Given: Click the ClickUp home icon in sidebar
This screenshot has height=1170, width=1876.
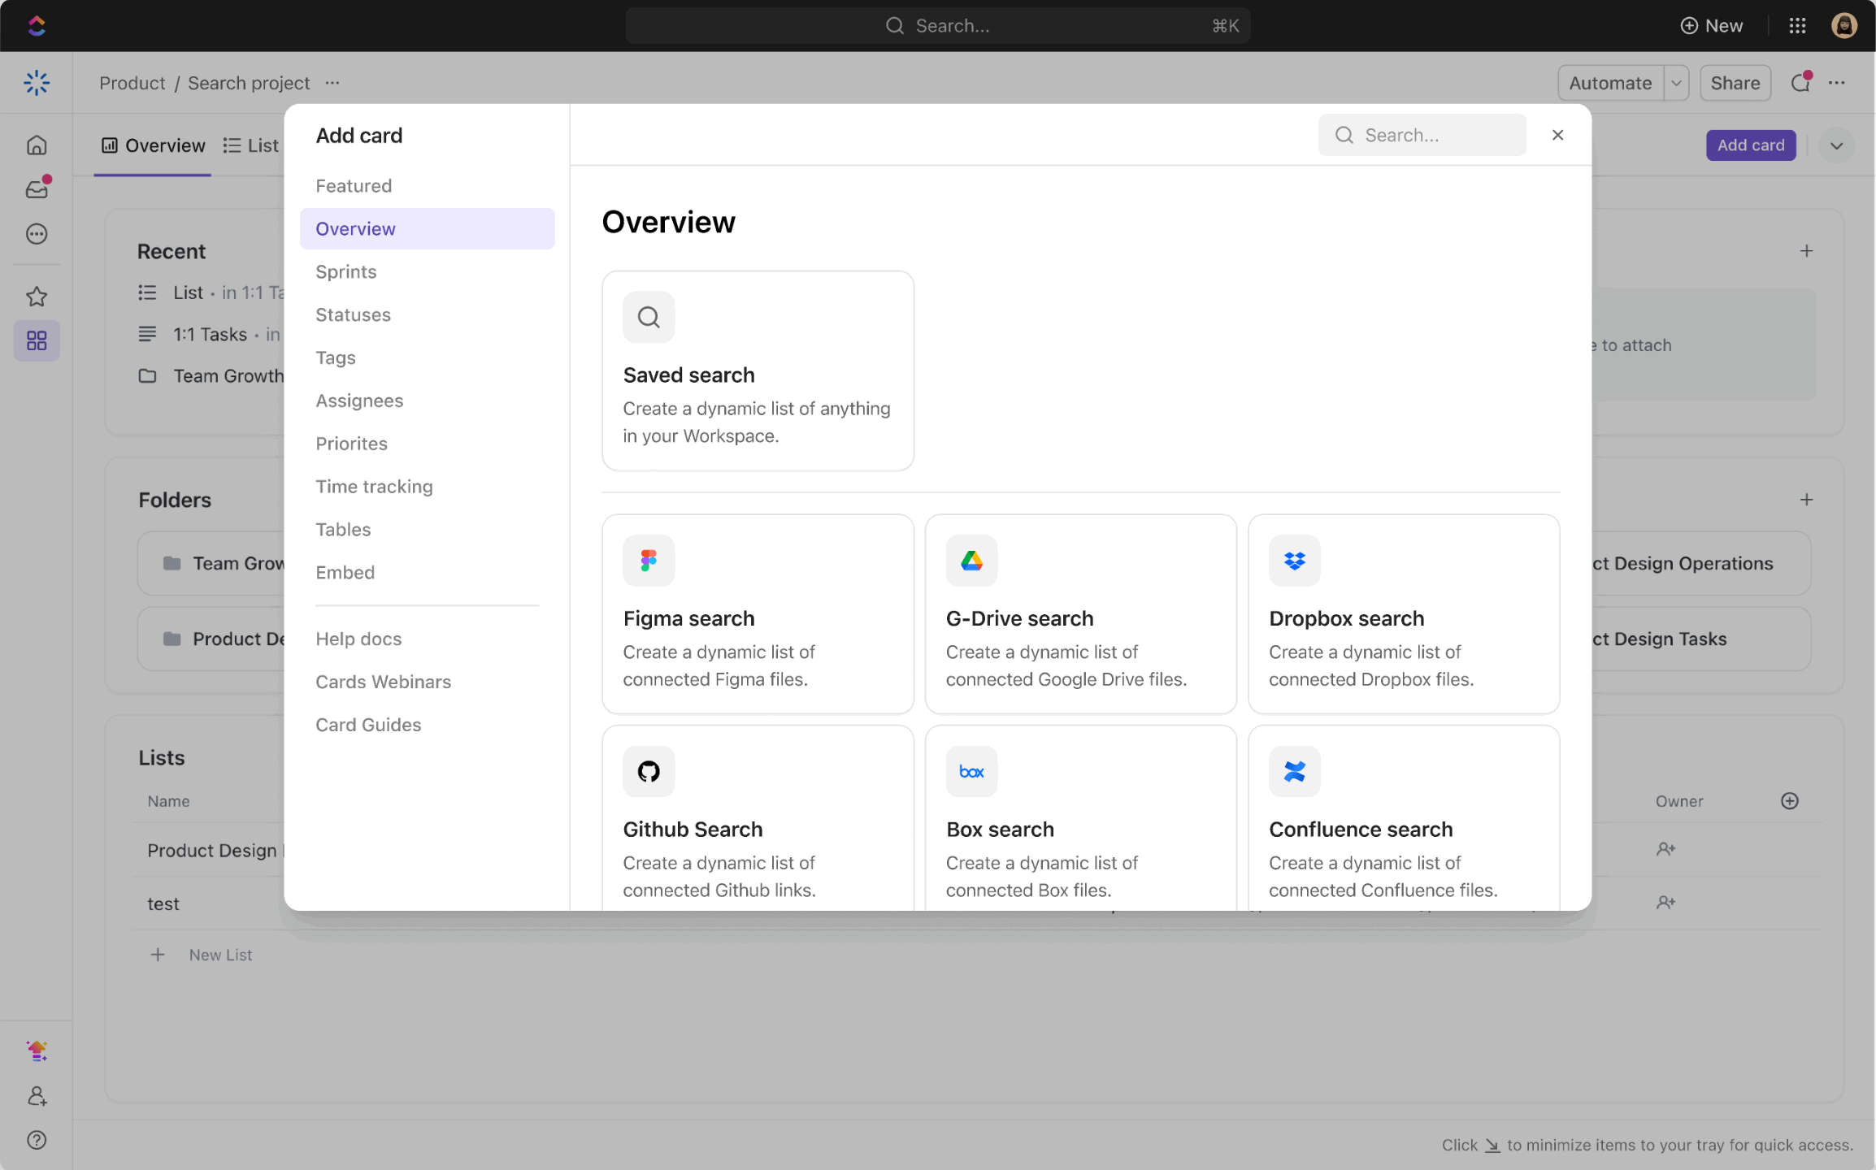Looking at the screenshot, I should pos(37,145).
